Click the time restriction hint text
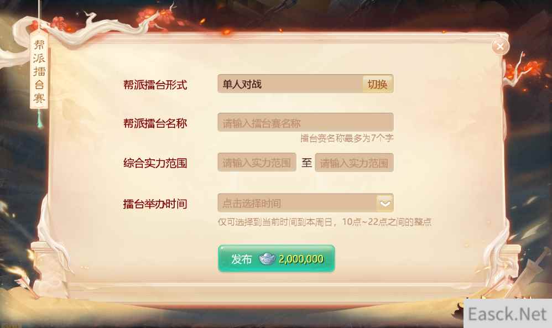This screenshot has height=328, width=552. 325,222
